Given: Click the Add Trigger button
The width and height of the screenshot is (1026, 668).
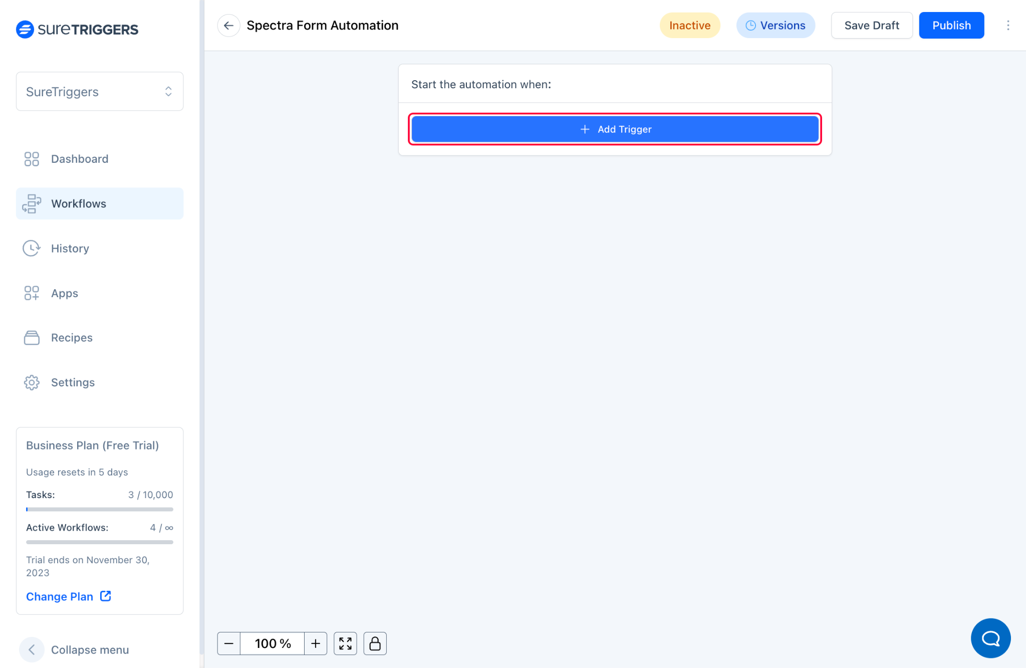Looking at the screenshot, I should 615,129.
